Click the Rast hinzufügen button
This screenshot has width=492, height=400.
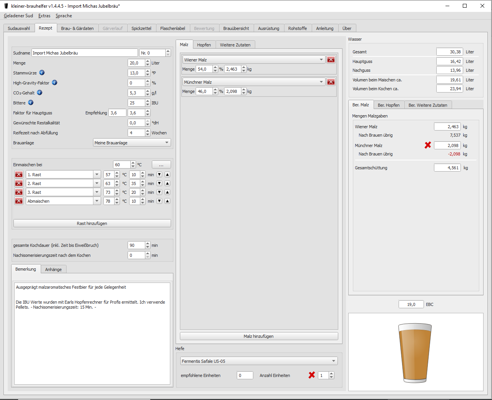coord(92,223)
